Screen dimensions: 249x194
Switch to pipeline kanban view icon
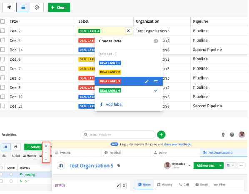(10, 7)
